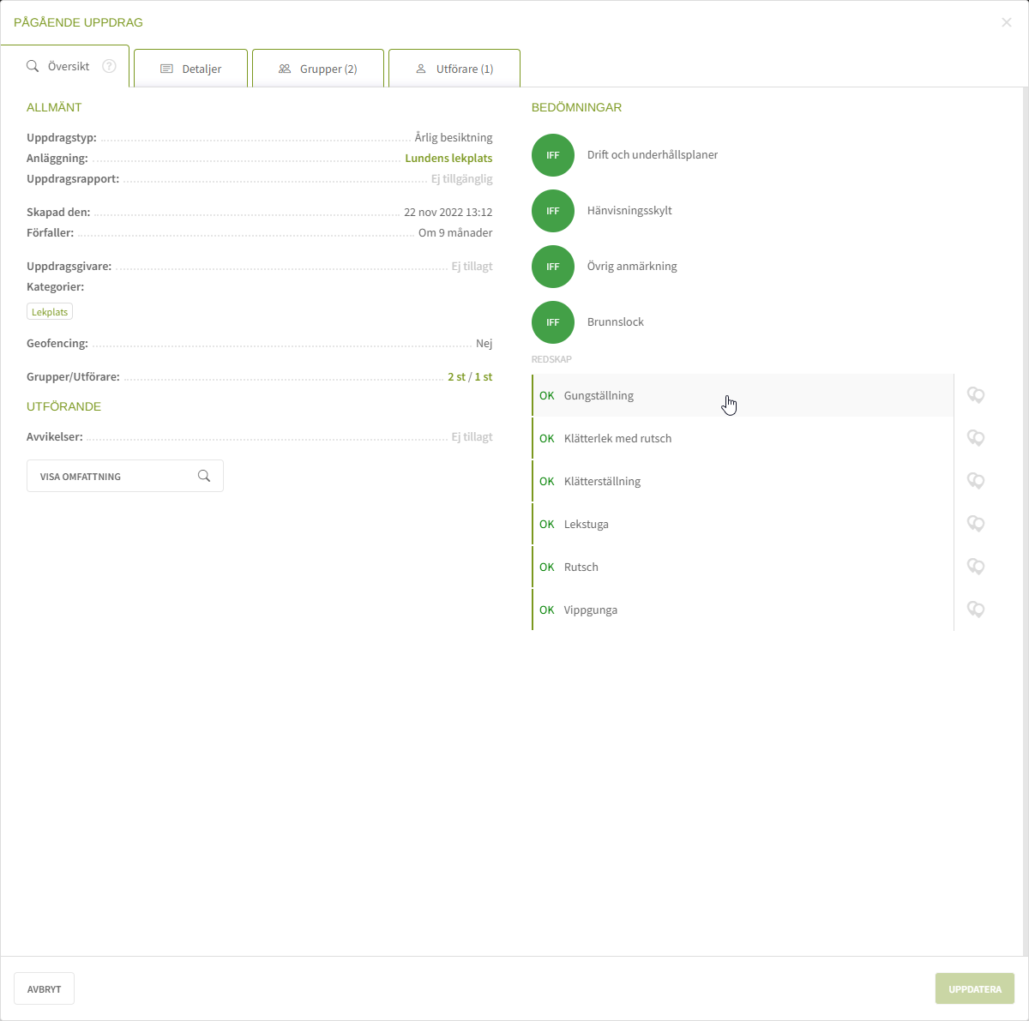The height and width of the screenshot is (1021, 1029).
Task: Switch to the Detaljer tab
Action: pos(190,69)
